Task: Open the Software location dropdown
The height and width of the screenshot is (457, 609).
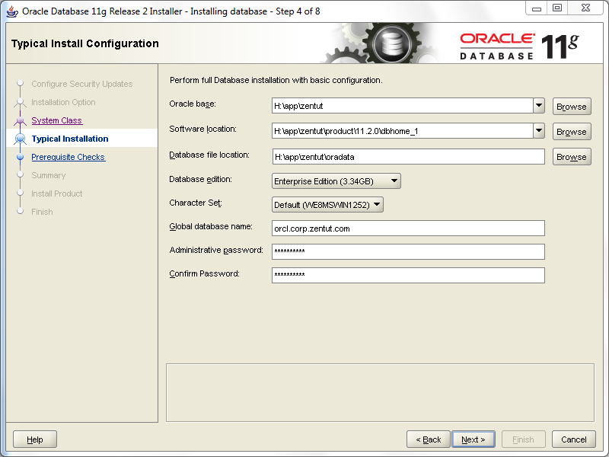Action: tap(539, 131)
